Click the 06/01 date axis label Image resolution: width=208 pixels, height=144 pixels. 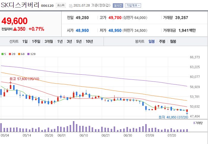click(62, 135)
